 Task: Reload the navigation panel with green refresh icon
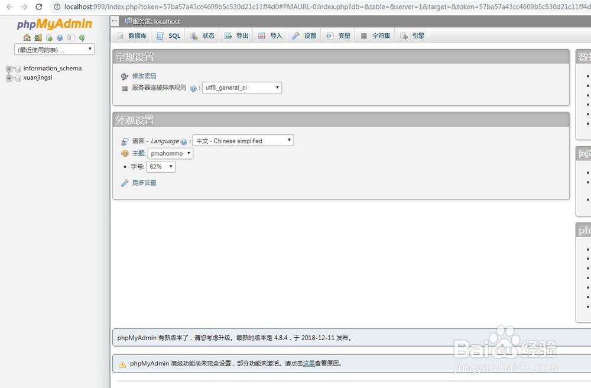82,38
